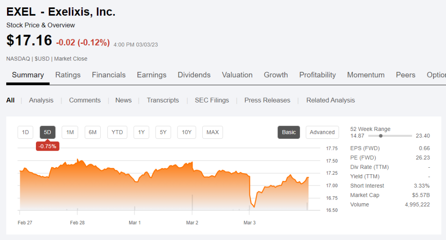Open the Valuation tab
This screenshot has height=240, width=446.
(x=237, y=75)
